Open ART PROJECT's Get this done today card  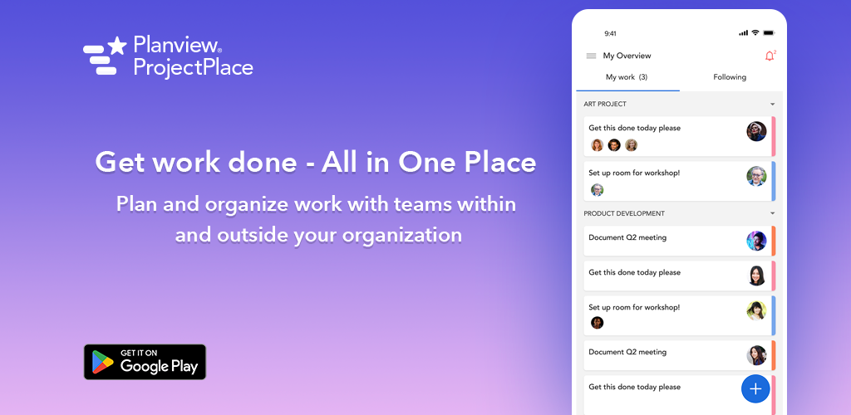point(680,136)
